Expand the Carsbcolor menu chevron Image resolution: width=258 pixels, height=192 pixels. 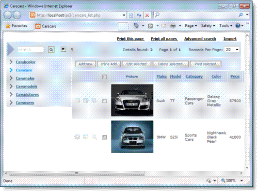(x=11, y=62)
